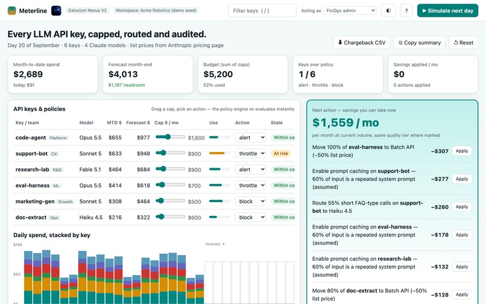
Task: Click the Galuxium Nexus V2 badge
Action: tap(87, 10)
